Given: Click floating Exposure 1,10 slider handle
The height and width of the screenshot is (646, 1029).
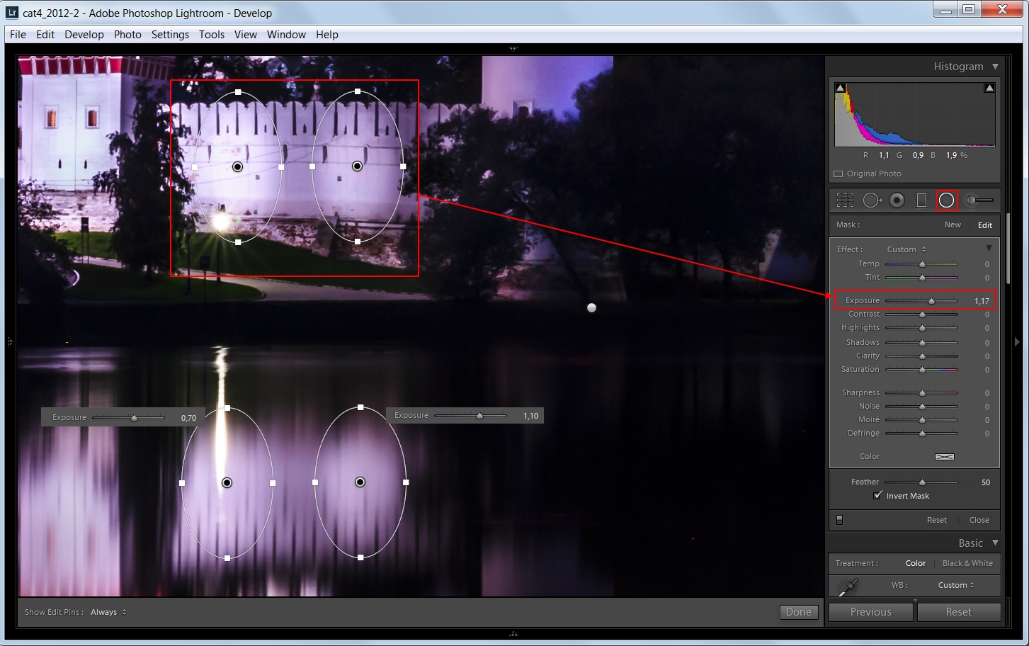Looking at the screenshot, I should [479, 416].
